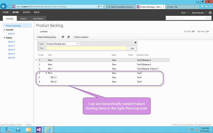Click the Add button
213x133 pixels.
pos(132,48)
